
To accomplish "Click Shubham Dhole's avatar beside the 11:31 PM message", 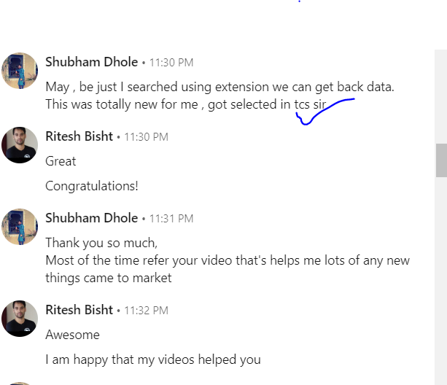I will pyautogui.click(x=20, y=226).
